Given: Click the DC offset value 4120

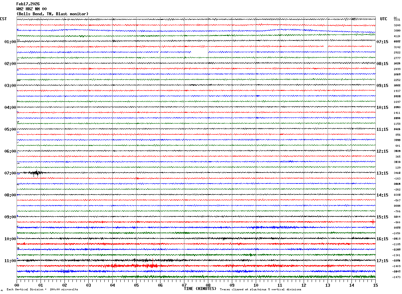Looking at the screenshot, I should pos(397,36).
